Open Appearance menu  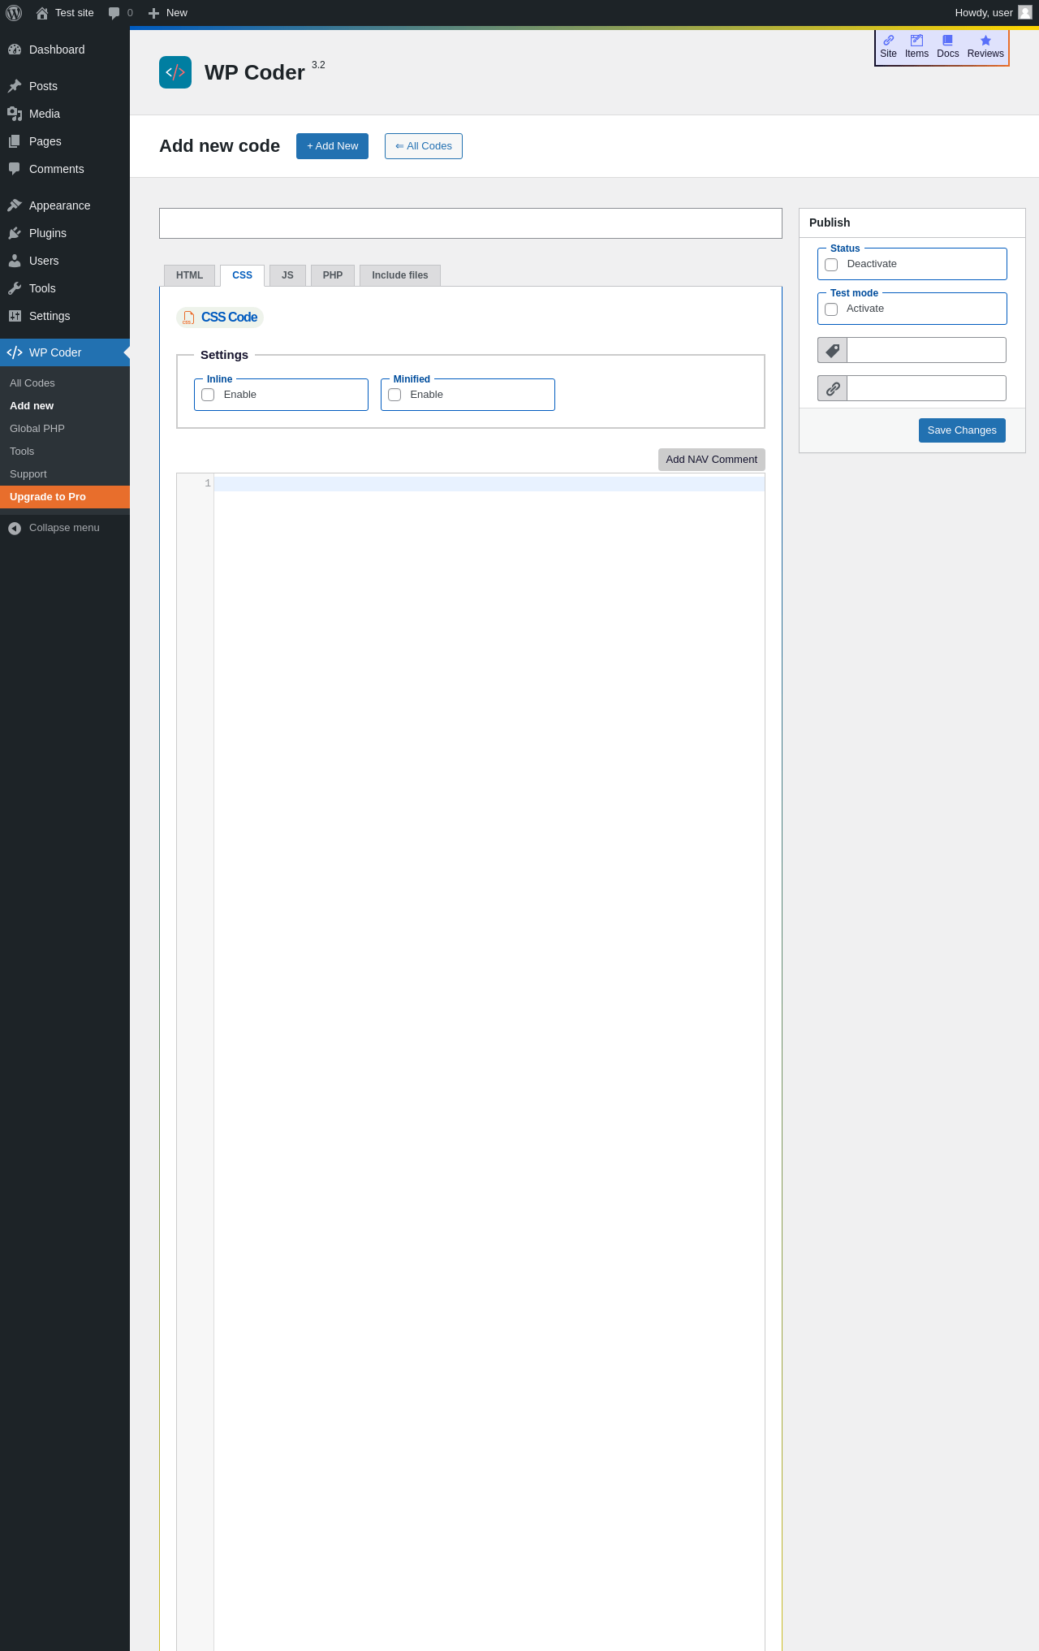point(65,205)
